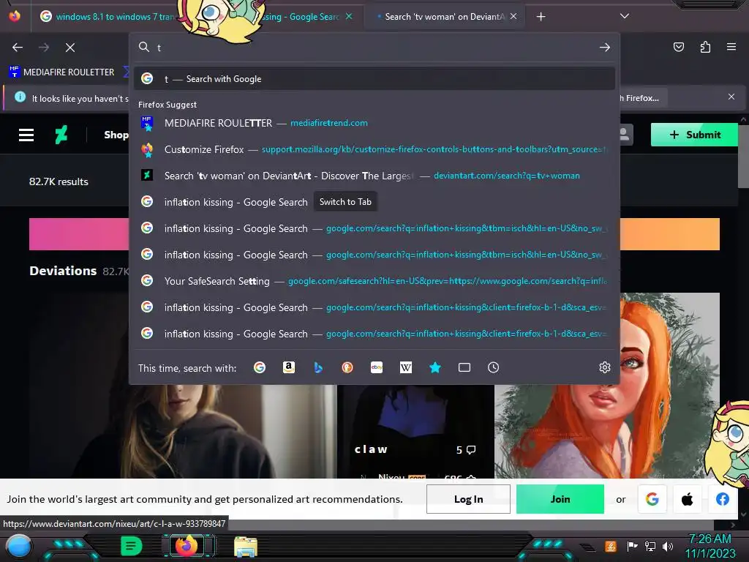This screenshot has height=562, width=749.
Task: Open a new tab with plus
Action: coord(541,17)
